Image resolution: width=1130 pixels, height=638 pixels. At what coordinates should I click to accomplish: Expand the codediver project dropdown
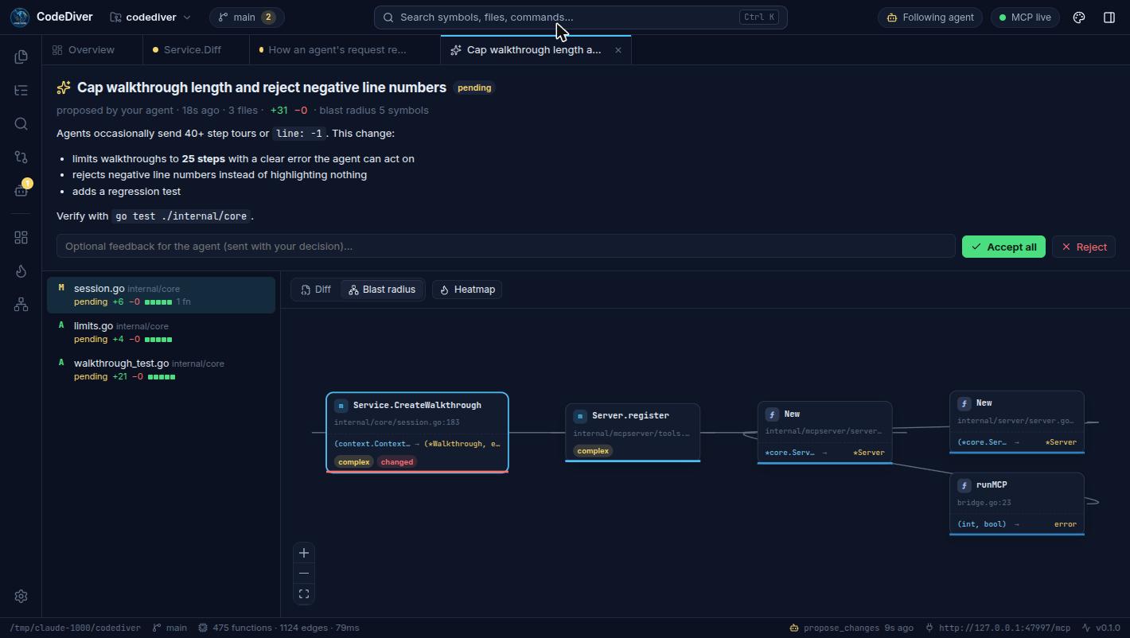[x=150, y=17]
